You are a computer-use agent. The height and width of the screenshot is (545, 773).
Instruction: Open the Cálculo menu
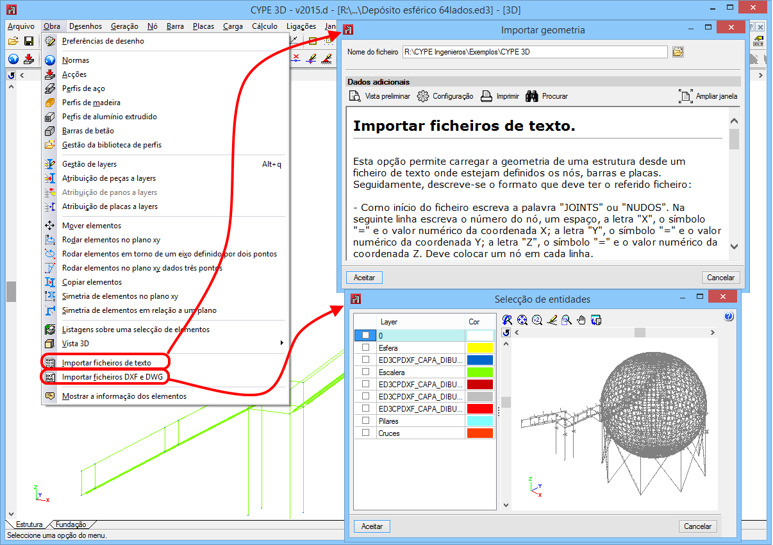pos(265,26)
